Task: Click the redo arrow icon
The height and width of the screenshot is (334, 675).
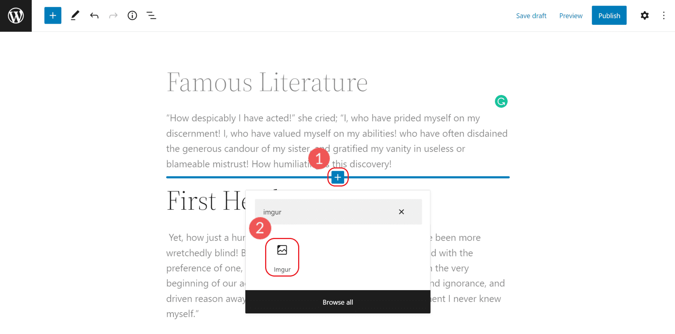Action: [x=113, y=15]
